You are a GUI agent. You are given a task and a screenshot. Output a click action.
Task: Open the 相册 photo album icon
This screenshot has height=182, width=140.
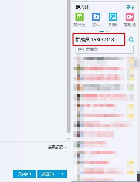point(113,17)
